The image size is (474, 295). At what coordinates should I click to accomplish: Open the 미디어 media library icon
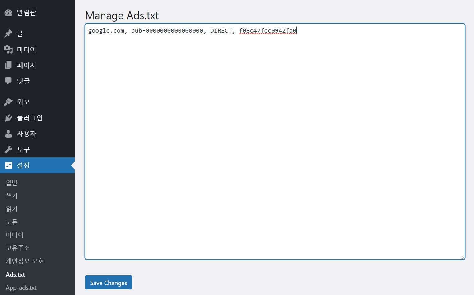point(8,49)
